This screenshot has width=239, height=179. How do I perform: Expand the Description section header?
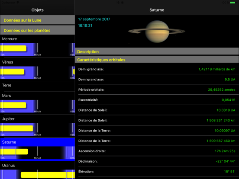point(157,51)
